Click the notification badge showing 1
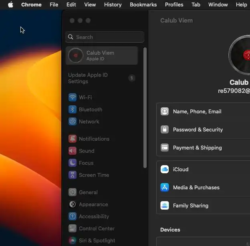Viewport: 250px width, 246px height. click(132, 78)
